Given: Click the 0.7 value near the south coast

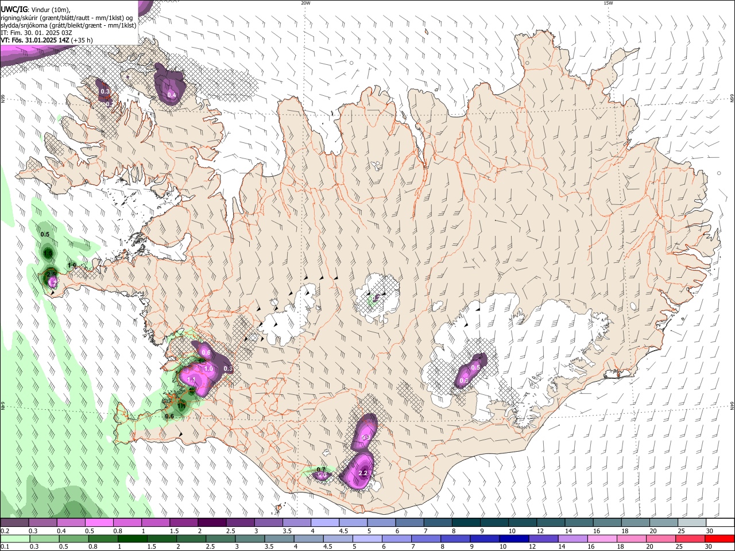Looking at the screenshot, I should (321, 469).
